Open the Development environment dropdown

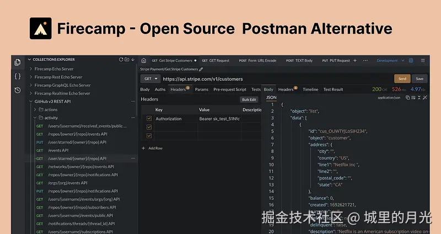(x=390, y=61)
